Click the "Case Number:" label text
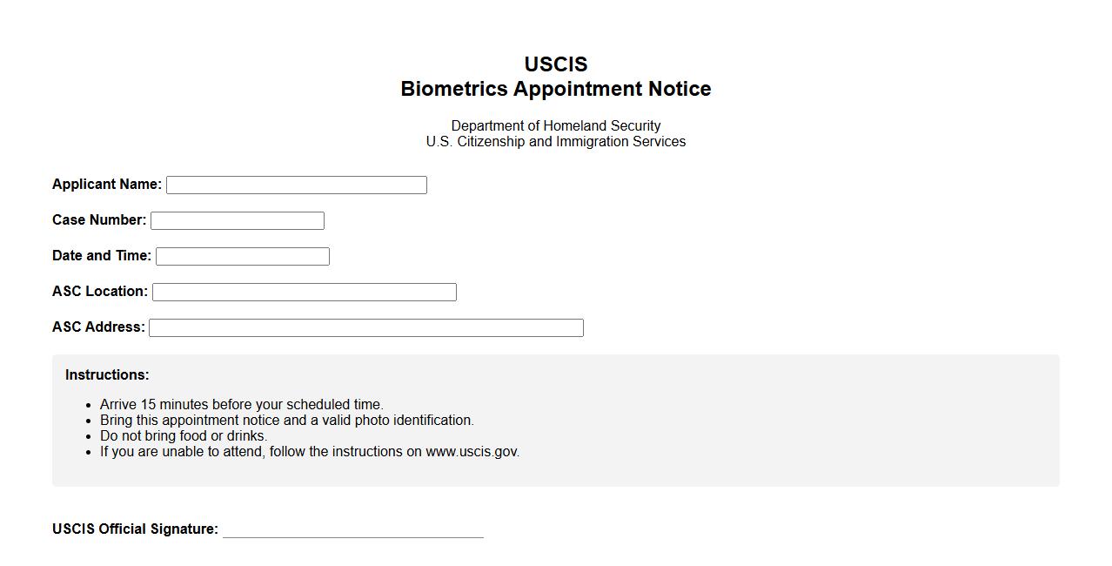The width and height of the screenshot is (1112, 566). pos(99,220)
